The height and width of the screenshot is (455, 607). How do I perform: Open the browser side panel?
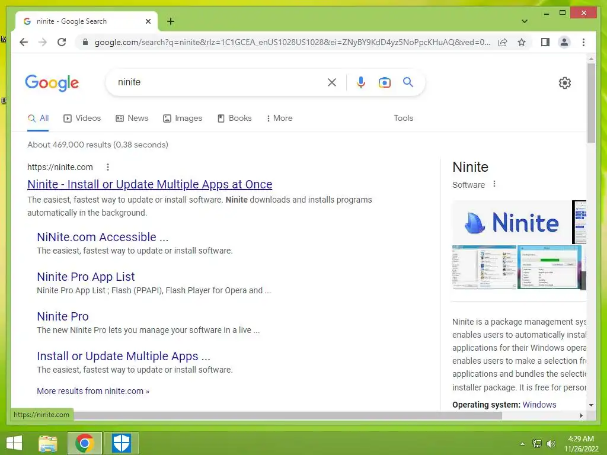pyautogui.click(x=545, y=42)
